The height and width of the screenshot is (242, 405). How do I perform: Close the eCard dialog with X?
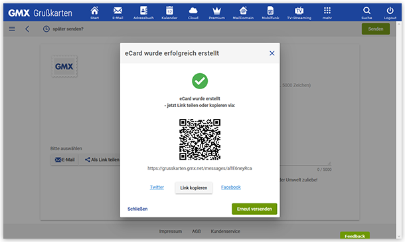[x=272, y=53]
